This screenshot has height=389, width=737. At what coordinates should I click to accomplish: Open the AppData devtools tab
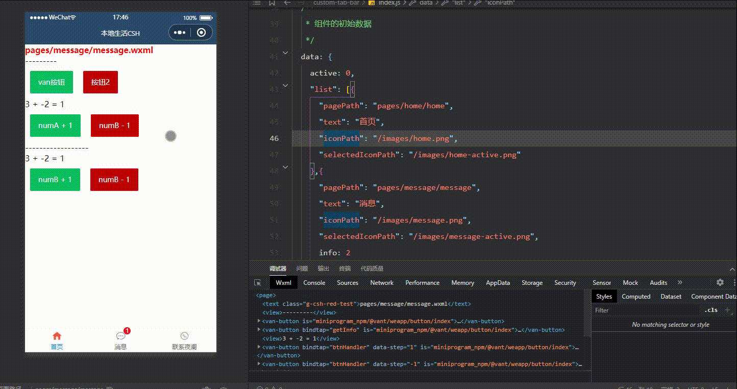pos(498,283)
